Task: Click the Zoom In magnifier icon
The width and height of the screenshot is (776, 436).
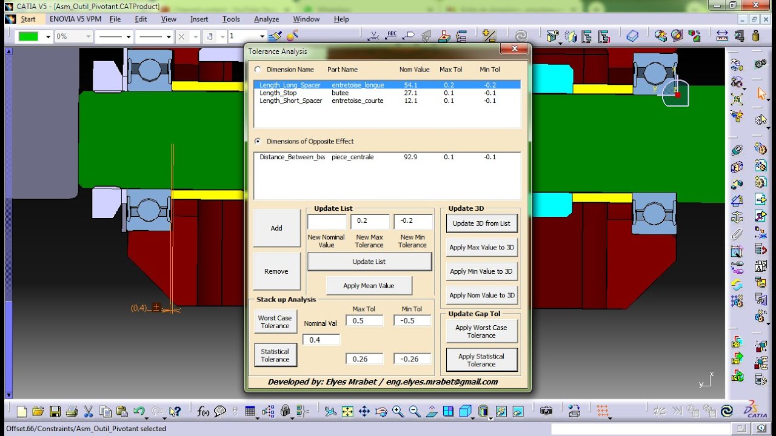Action: pyautogui.click(x=398, y=412)
